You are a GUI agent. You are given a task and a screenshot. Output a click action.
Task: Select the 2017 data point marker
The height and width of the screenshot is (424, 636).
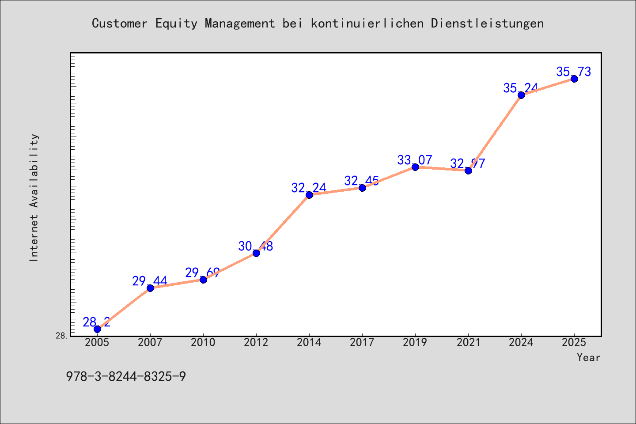pyautogui.click(x=362, y=188)
